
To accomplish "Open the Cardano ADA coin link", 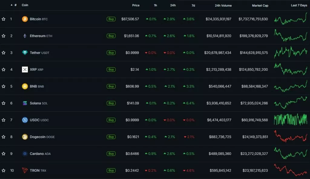I will [x=40, y=154].
